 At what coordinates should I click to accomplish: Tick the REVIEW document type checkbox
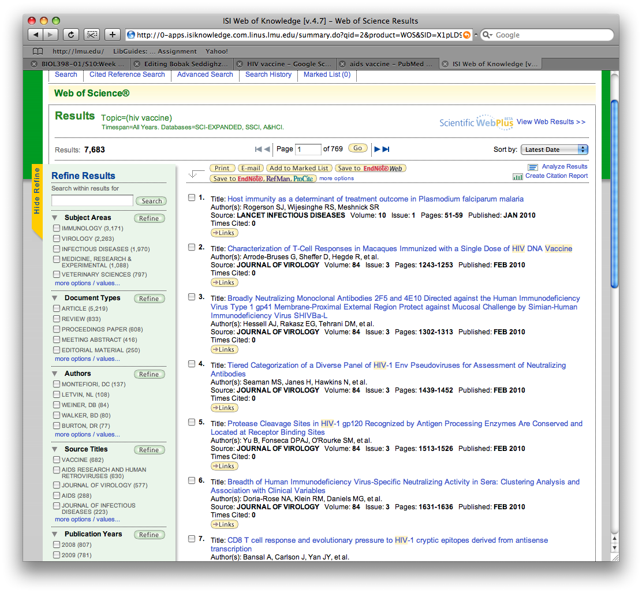point(57,319)
